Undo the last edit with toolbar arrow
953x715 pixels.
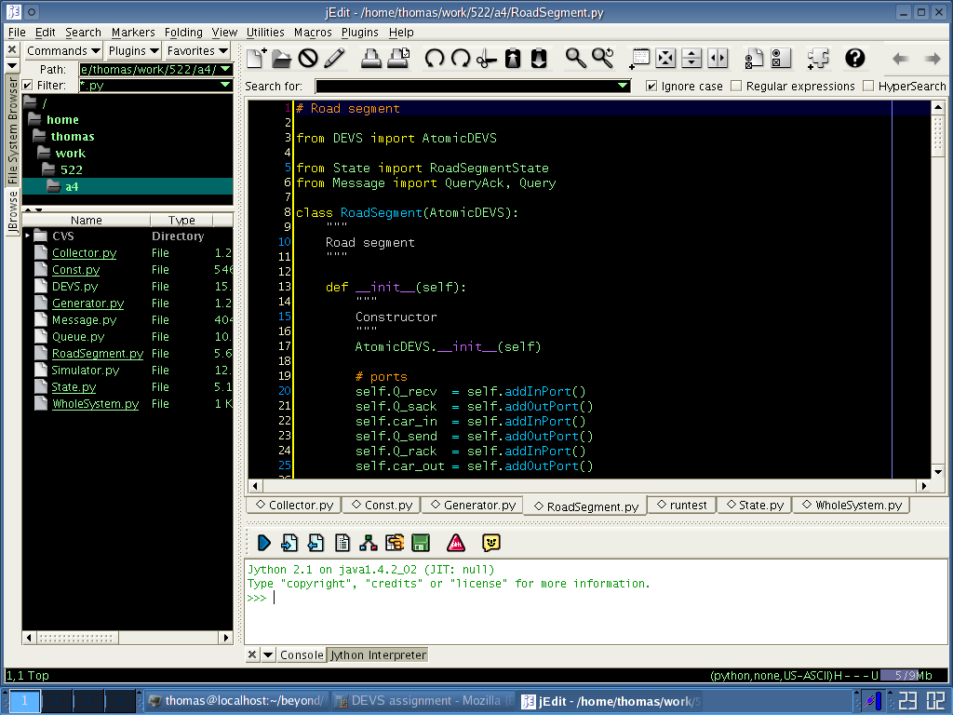pos(434,58)
